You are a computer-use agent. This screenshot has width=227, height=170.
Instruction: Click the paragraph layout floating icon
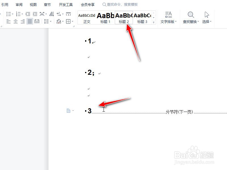[x=68, y=110]
